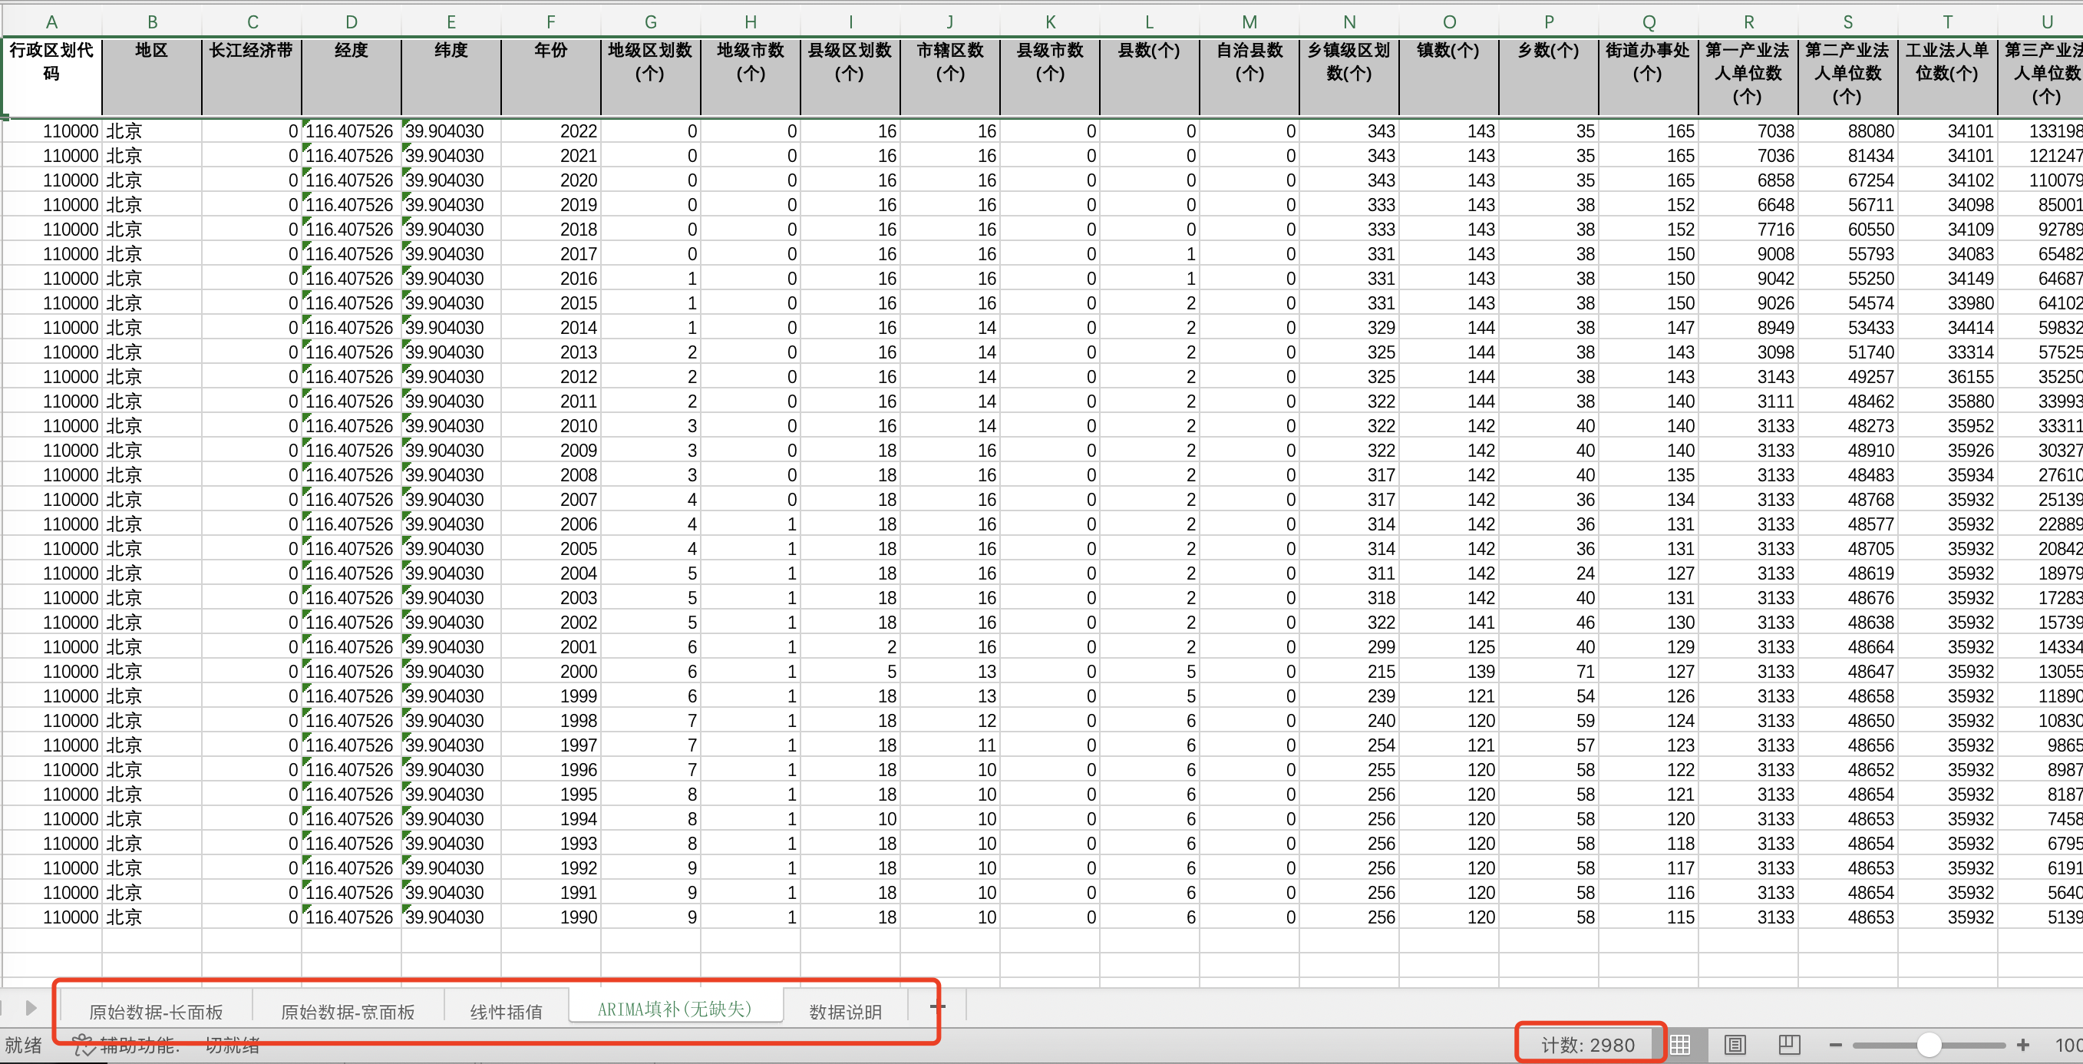This screenshot has height=1064, width=2083.
Task: Click the 行政区划代码 header cell
Action: [x=51, y=75]
